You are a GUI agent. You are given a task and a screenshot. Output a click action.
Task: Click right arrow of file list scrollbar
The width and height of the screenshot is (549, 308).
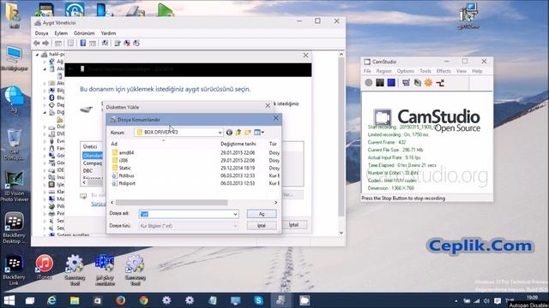click(x=276, y=203)
